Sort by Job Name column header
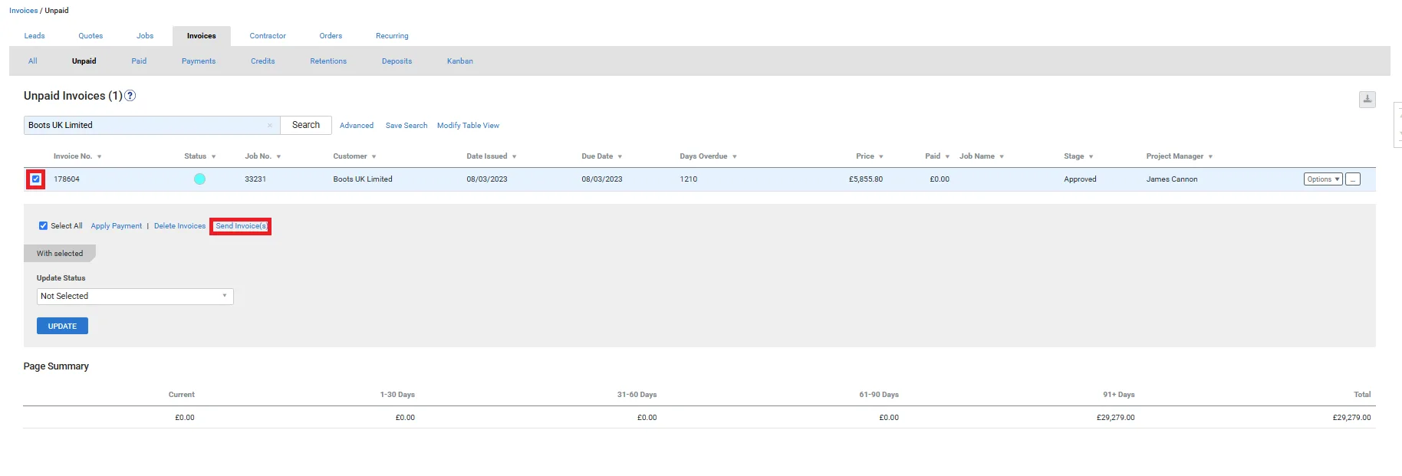Image resolution: width=1402 pixels, height=476 pixels. click(982, 156)
